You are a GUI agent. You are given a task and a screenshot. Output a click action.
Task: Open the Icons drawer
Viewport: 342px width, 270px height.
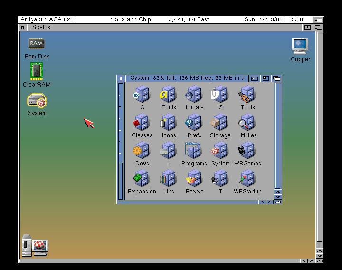pos(168,122)
